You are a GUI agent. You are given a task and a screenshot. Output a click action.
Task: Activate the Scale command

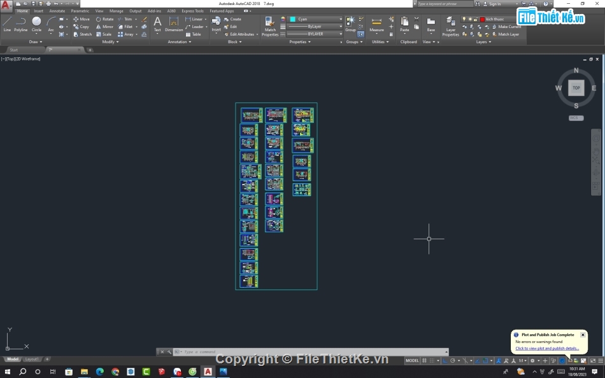coord(104,34)
